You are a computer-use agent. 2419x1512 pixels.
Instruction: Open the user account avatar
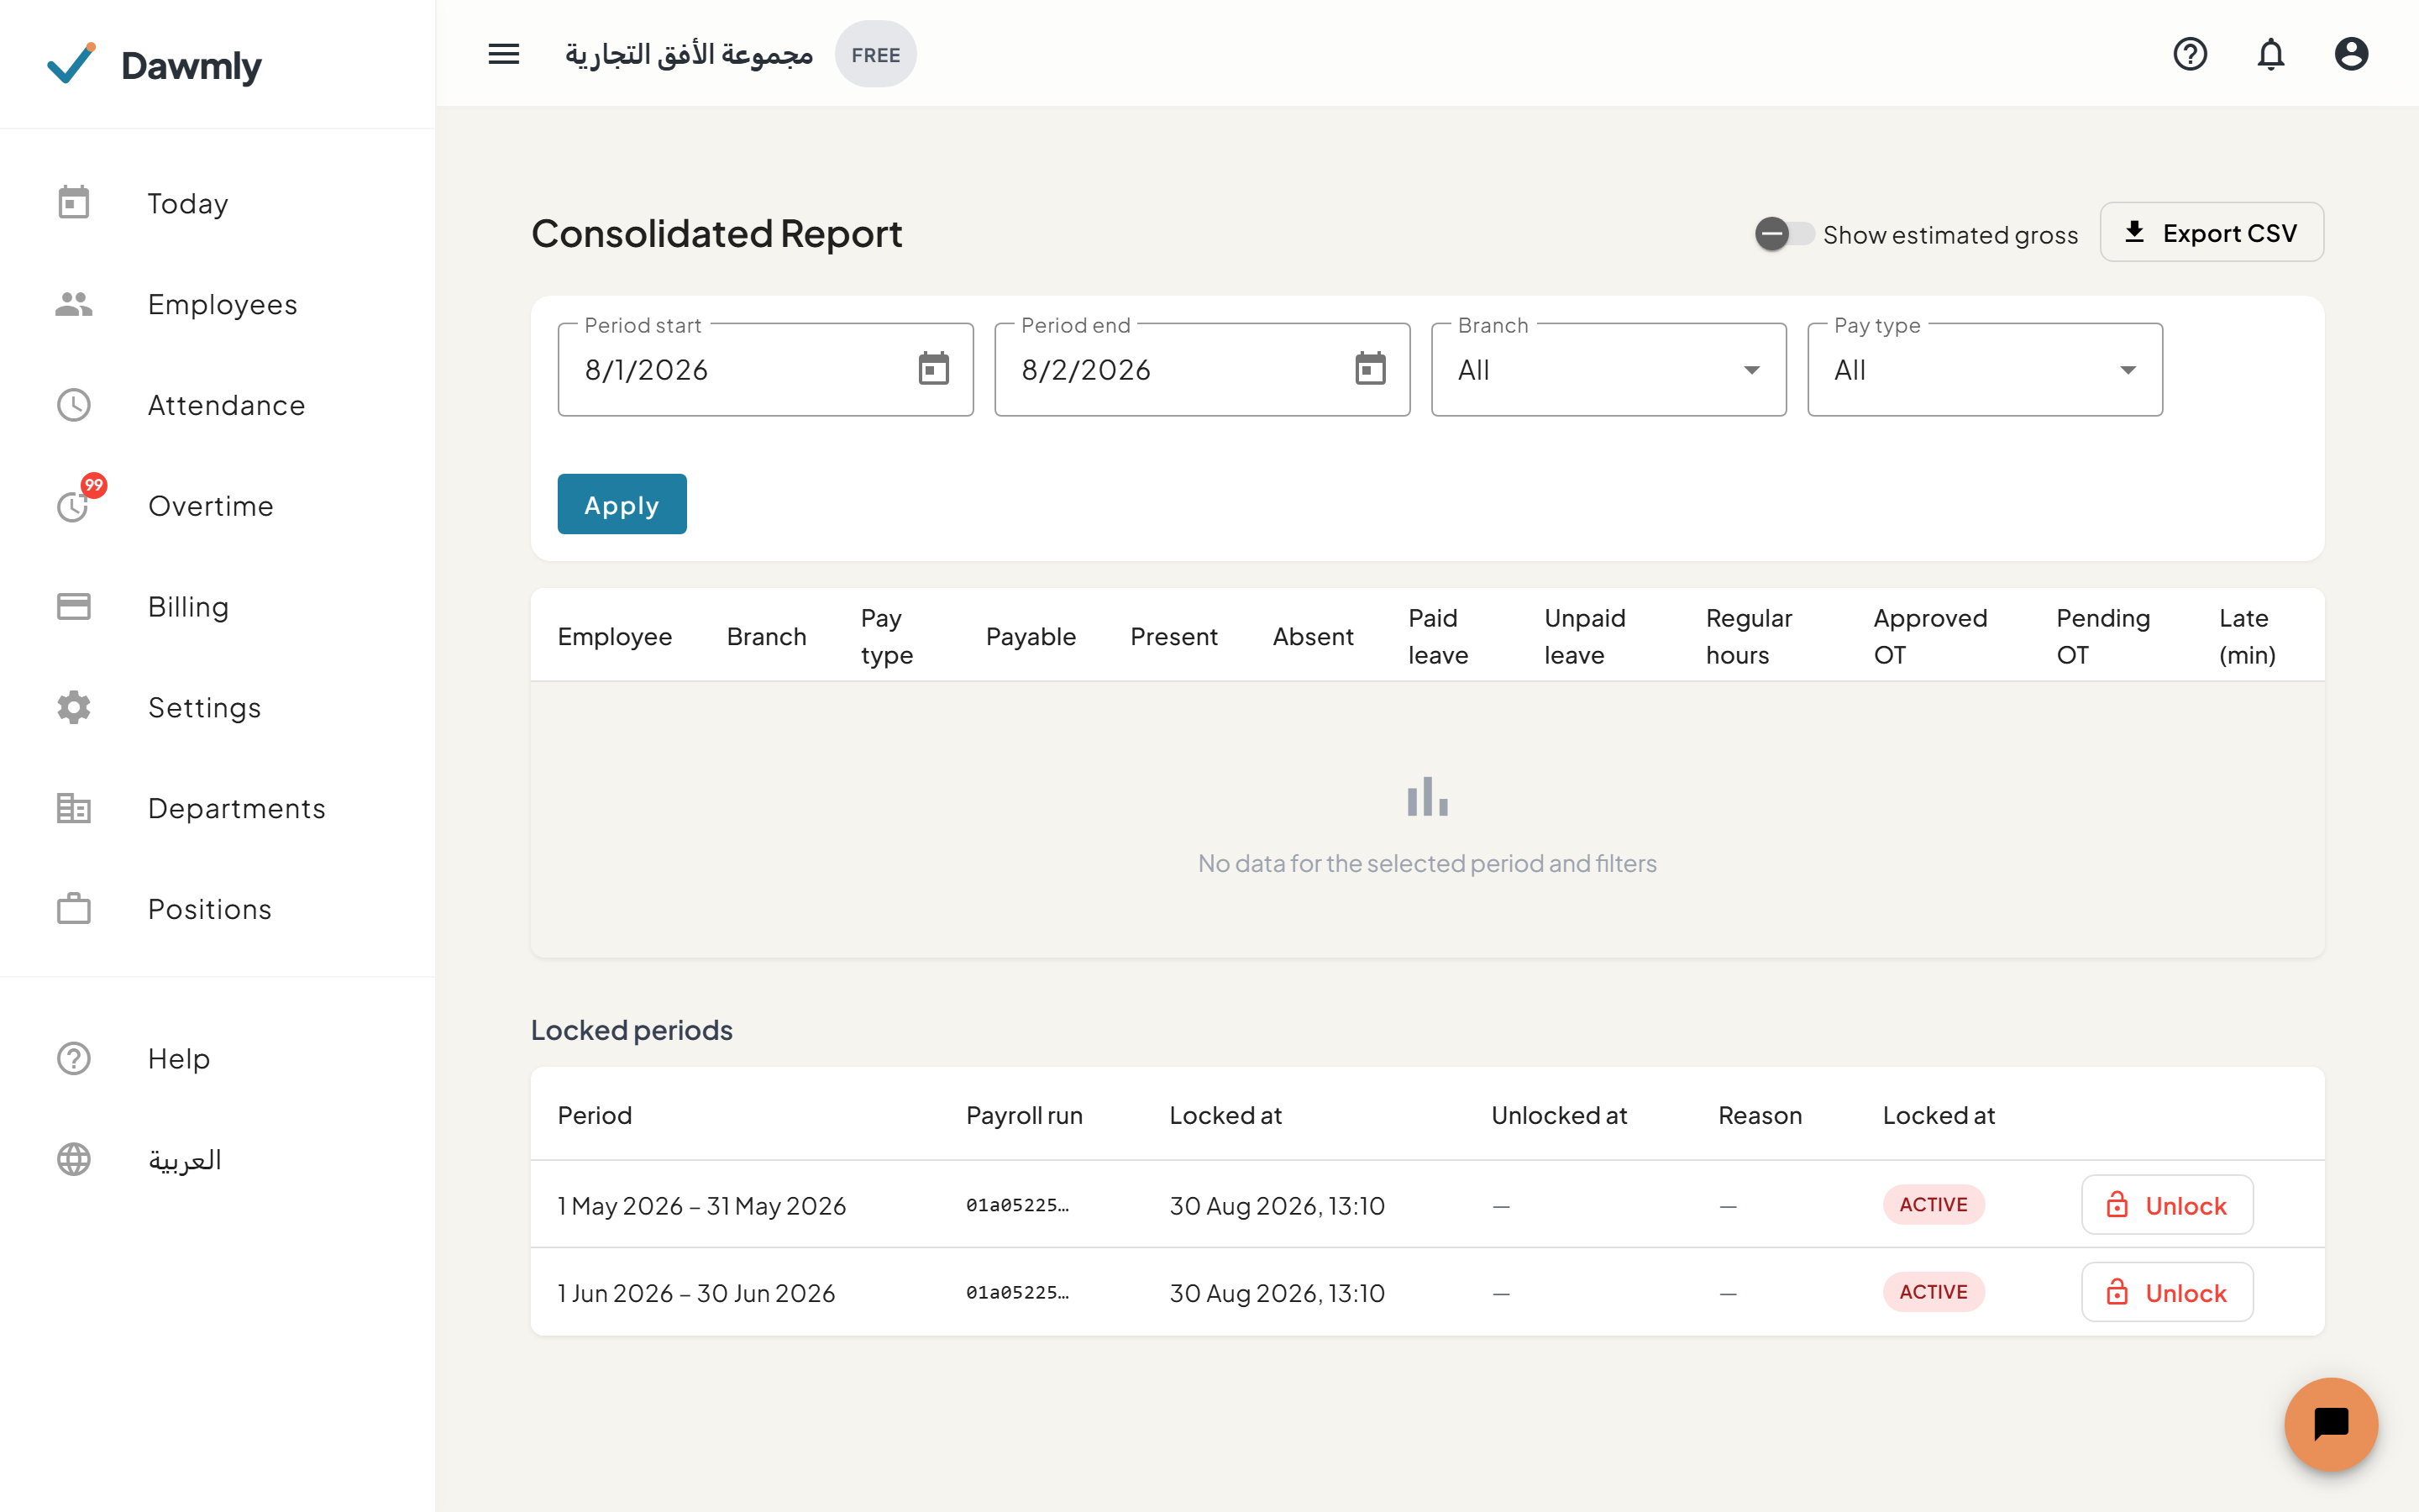tap(2351, 54)
